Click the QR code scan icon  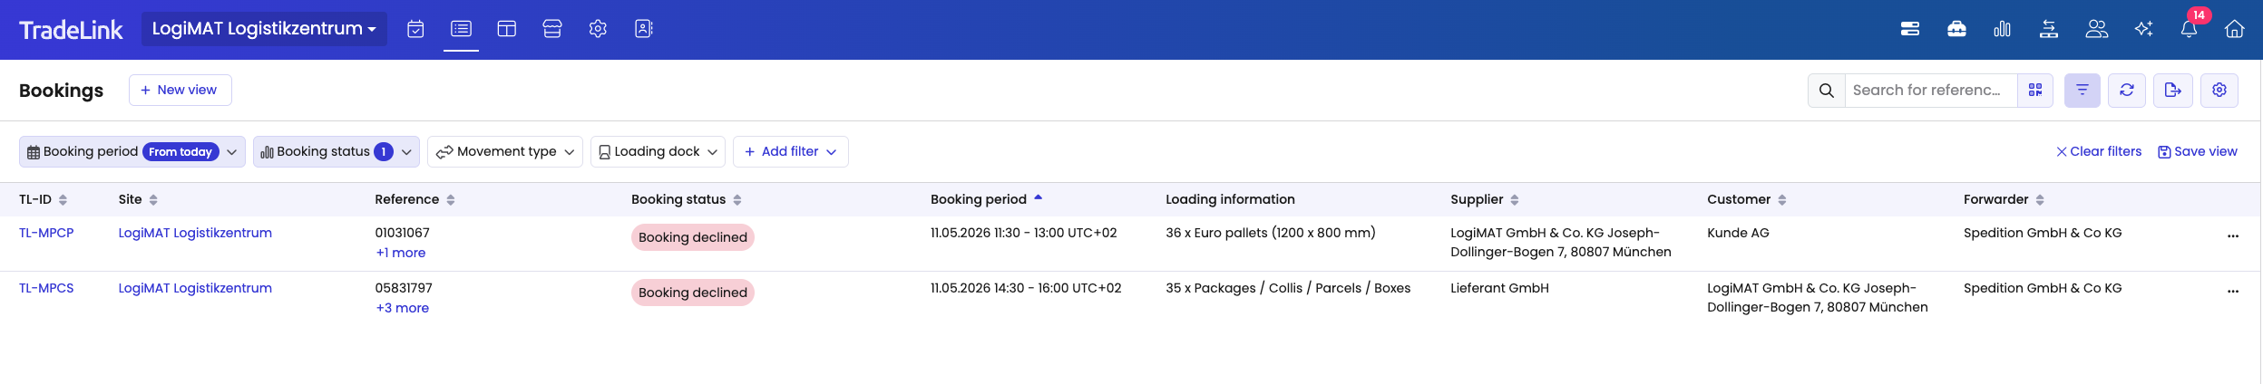pos(2035,91)
